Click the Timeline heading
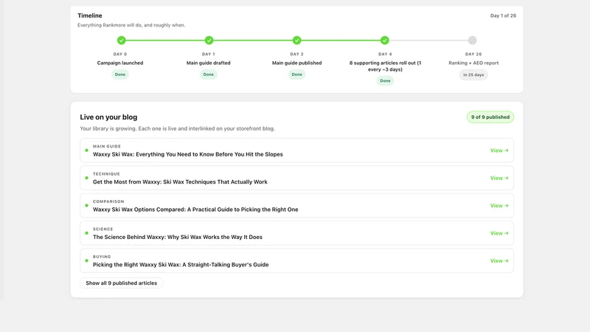This screenshot has height=332, width=590. [89, 15]
